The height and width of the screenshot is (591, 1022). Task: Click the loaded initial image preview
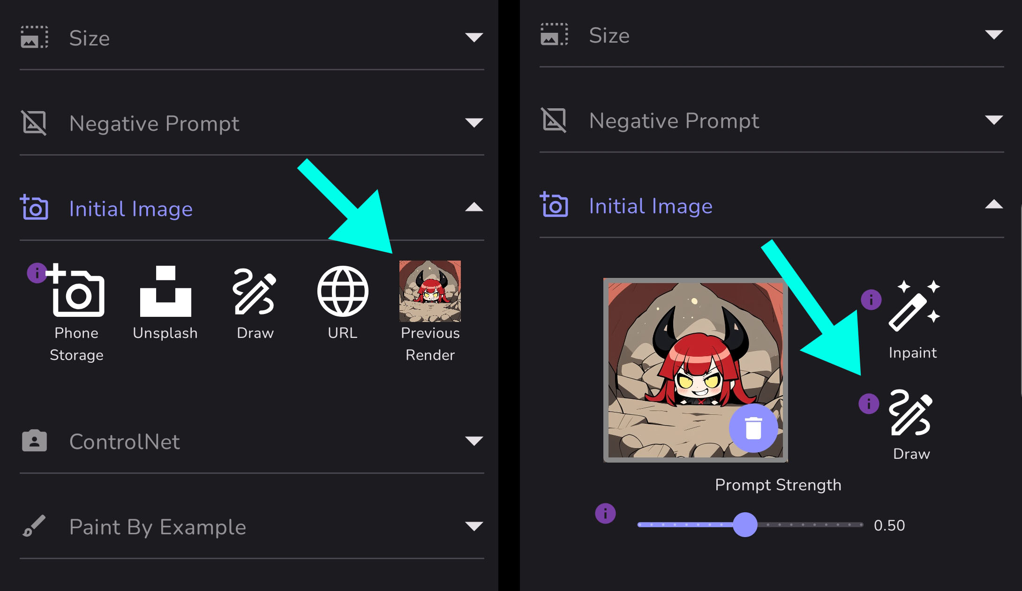coord(695,370)
